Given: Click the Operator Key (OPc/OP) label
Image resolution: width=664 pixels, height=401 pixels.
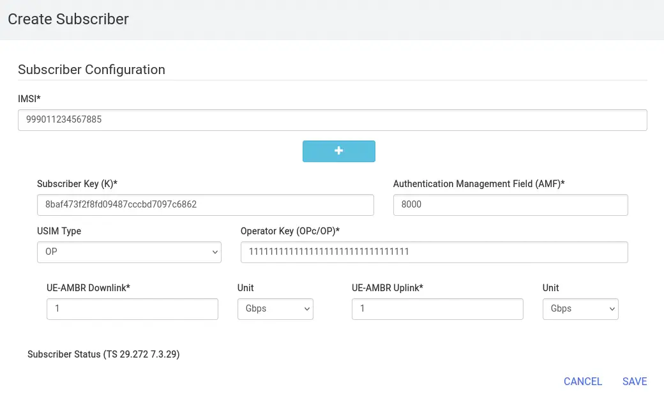Looking at the screenshot, I should coord(290,231).
